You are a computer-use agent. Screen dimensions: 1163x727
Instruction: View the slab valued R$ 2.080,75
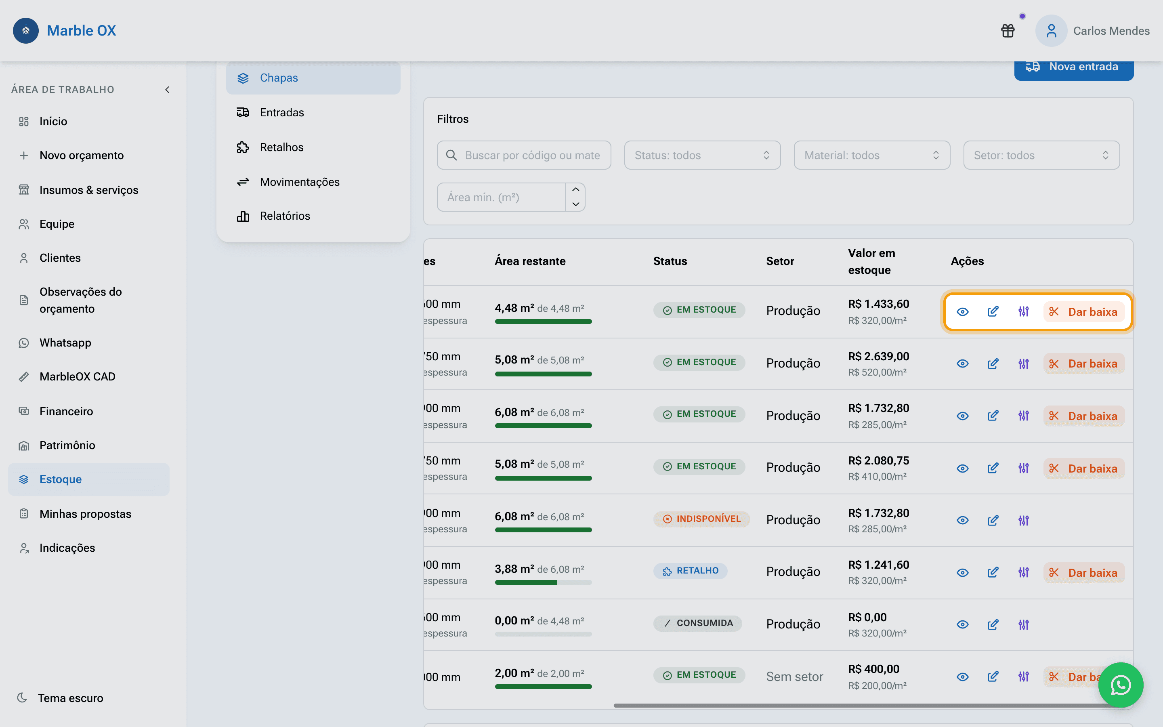point(962,469)
